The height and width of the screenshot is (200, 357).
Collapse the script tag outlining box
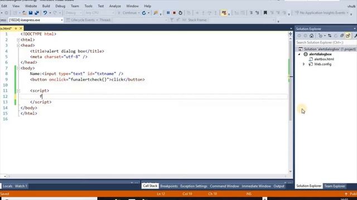18,91
